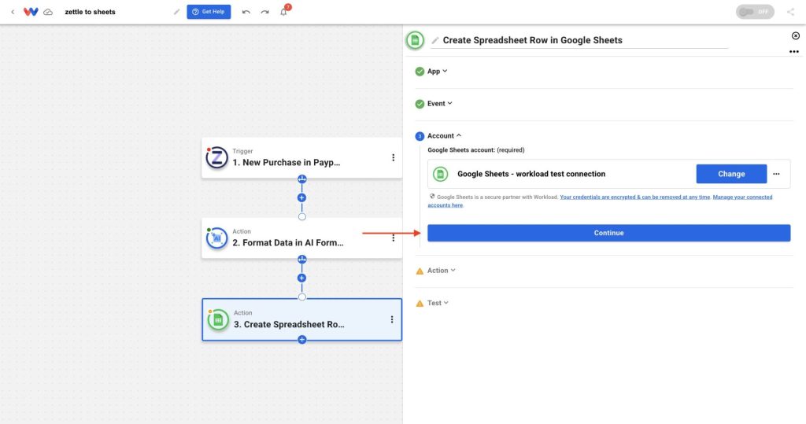This screenshot has height=424, width=806.
Task: Expand the App section
Action: [438, 72]
